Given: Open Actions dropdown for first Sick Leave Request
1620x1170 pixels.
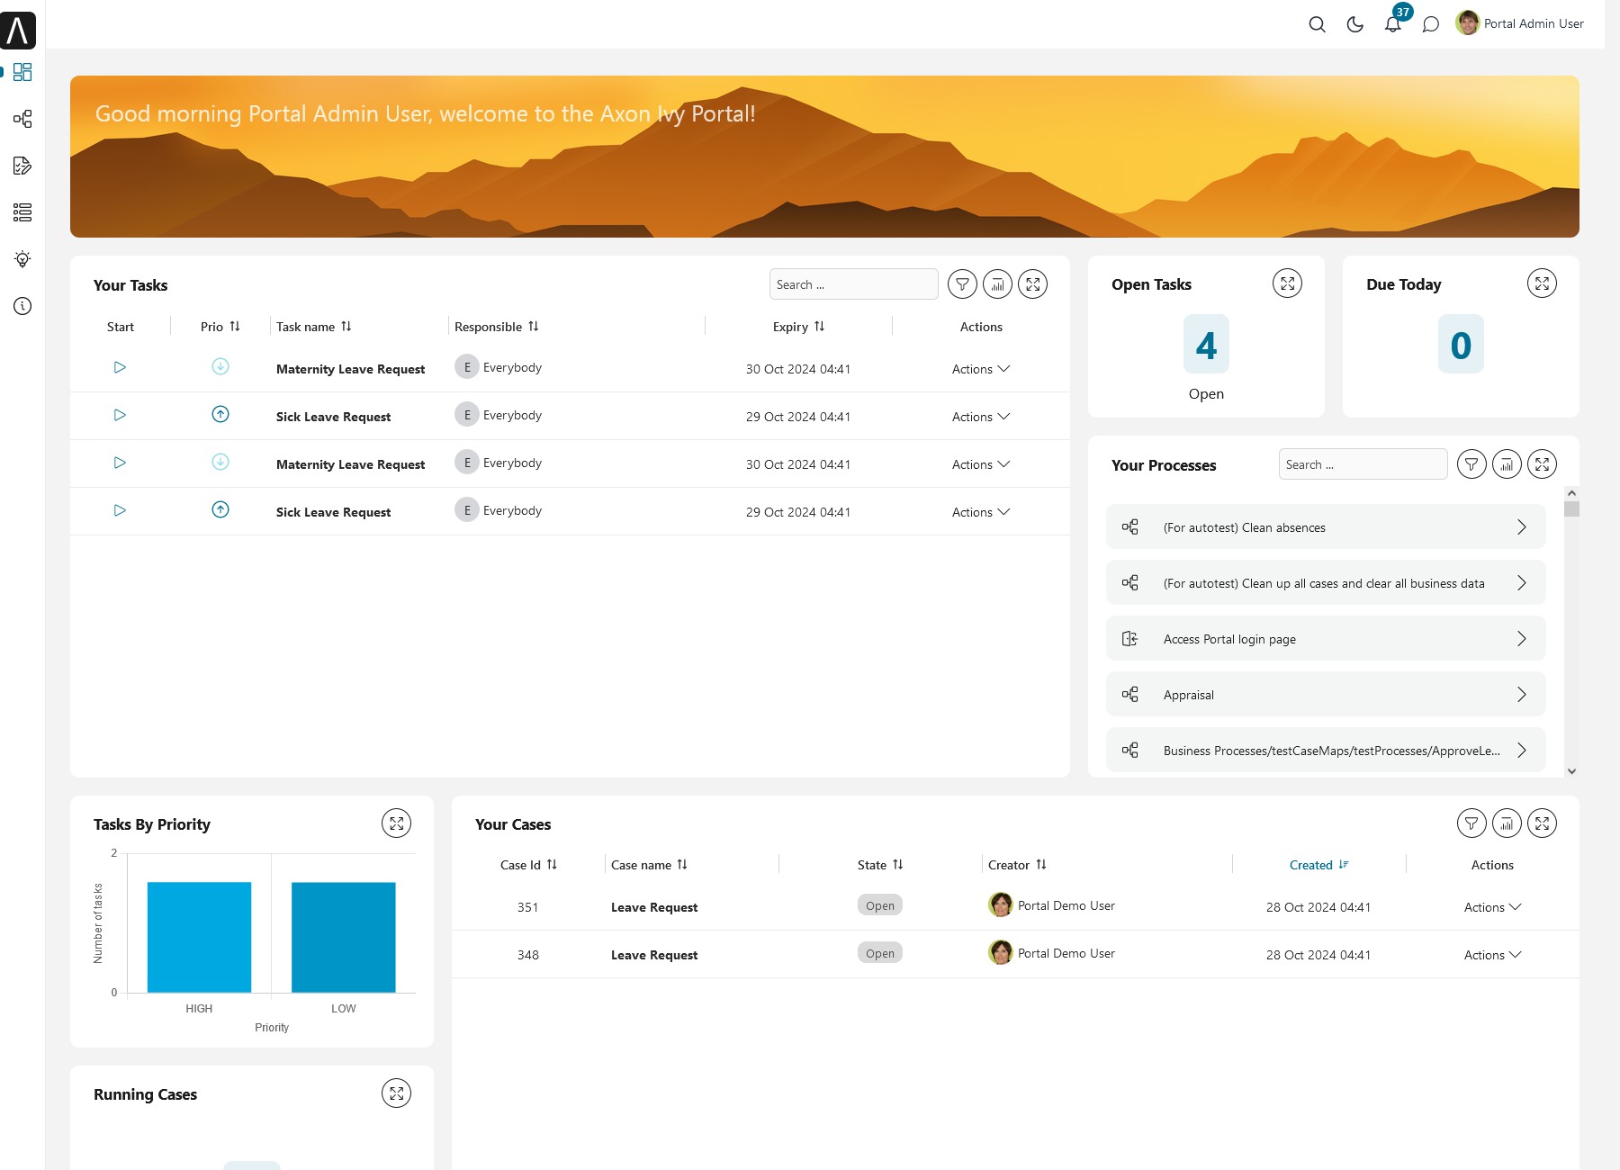Looking at the screenshot, I should click(981, 417).
